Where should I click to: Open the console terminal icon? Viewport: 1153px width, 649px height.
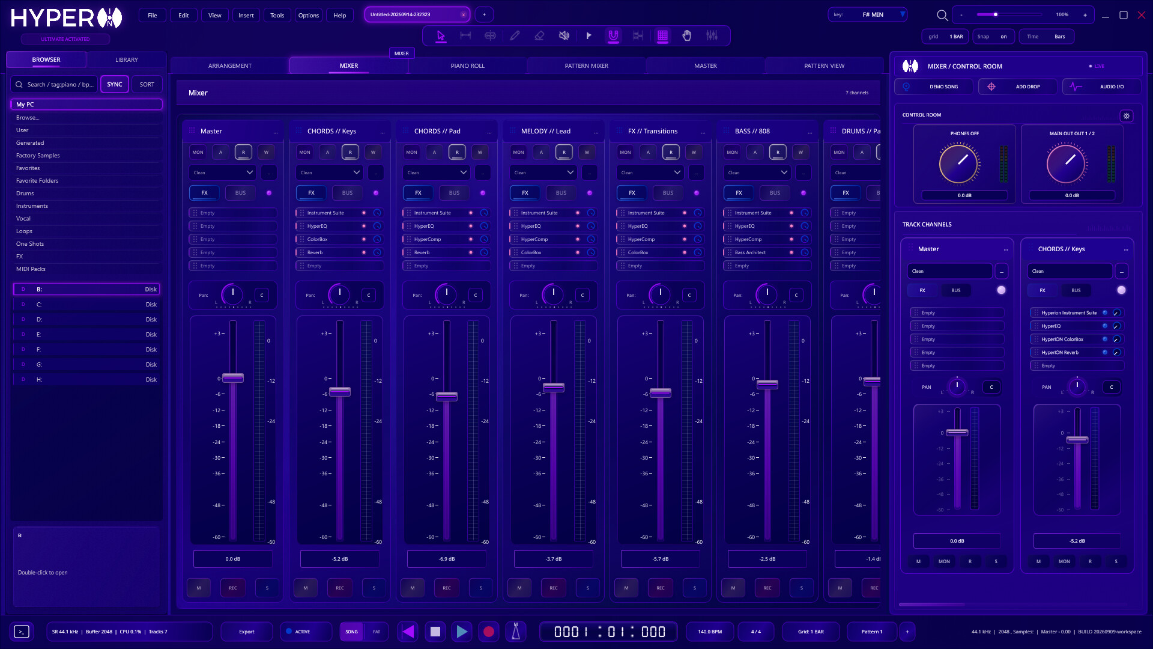22,632
